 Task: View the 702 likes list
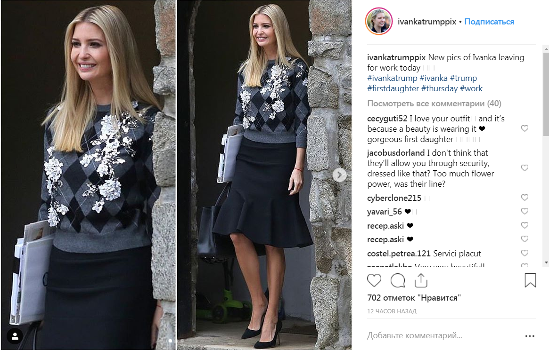point(414,298)
